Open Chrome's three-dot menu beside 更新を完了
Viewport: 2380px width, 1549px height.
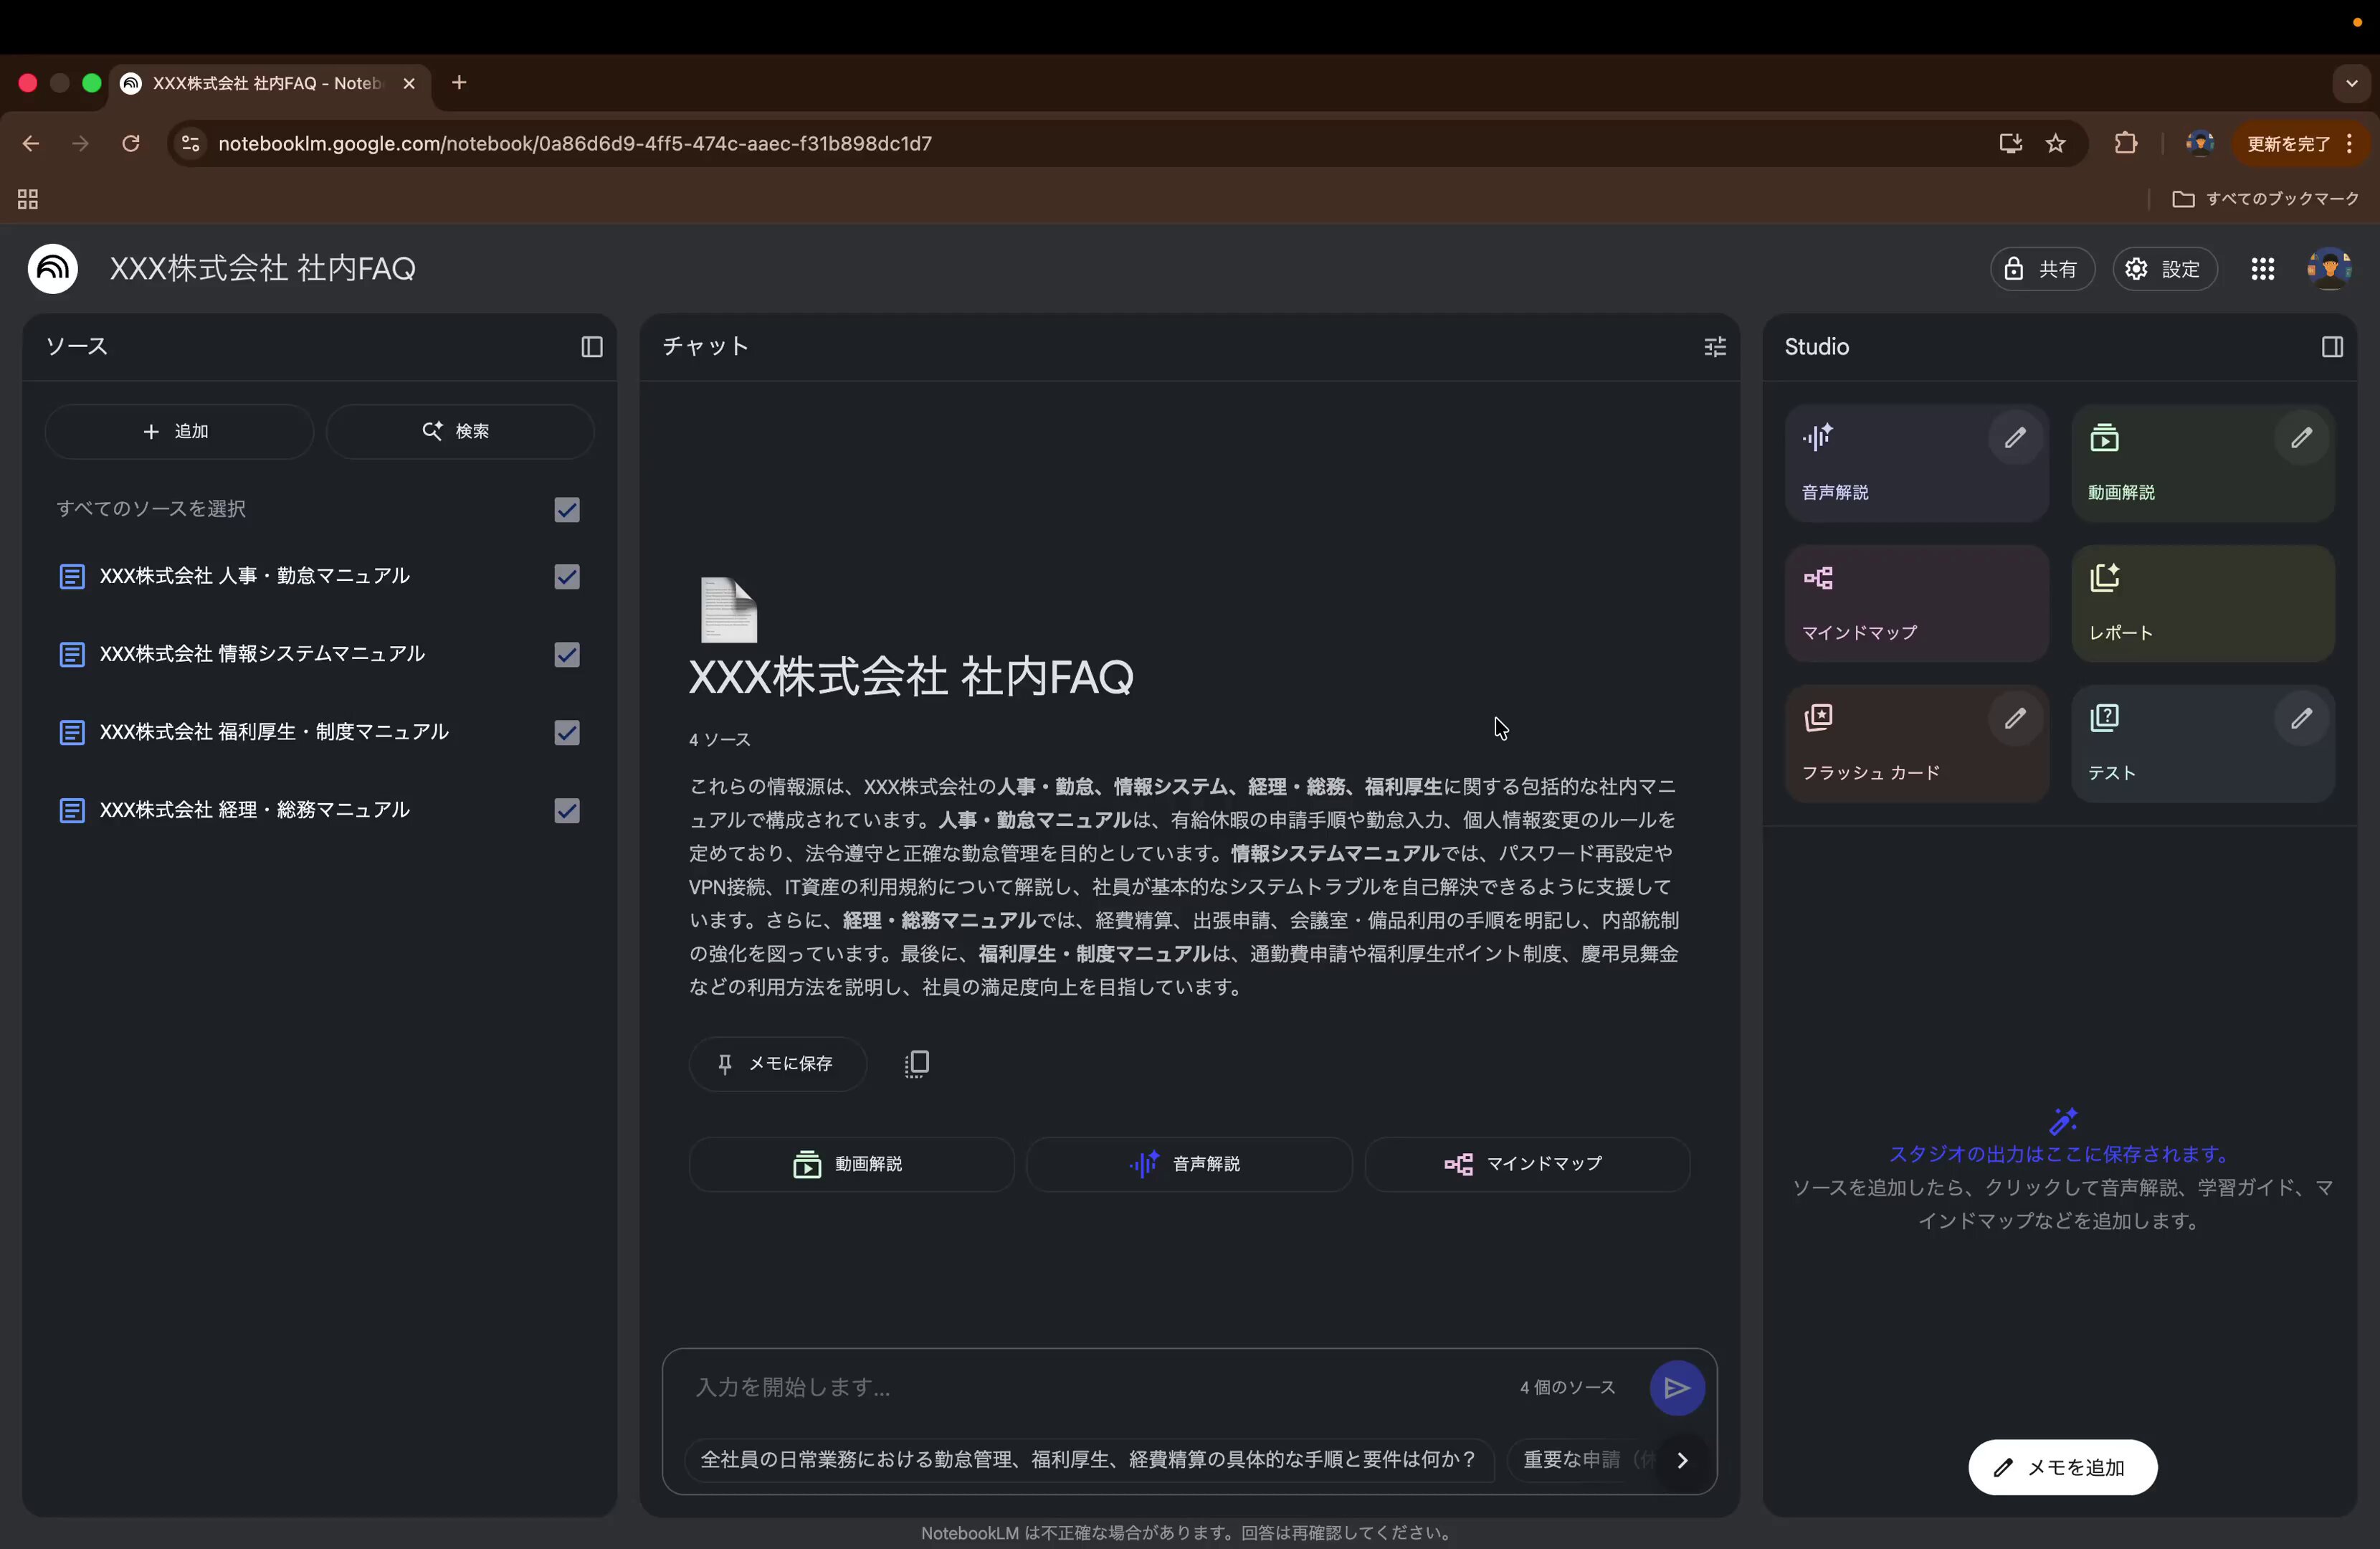pos(2349,144)
